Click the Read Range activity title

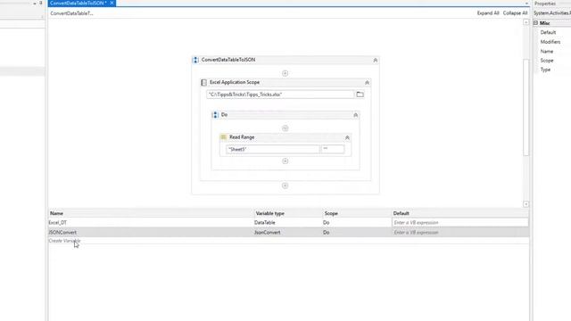[242, 137]
